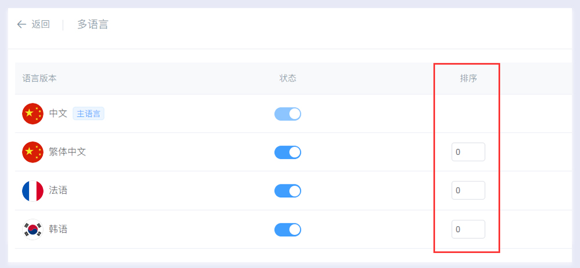Turn off the 法语 language switch
Image resolution: width=580 pixels, height=268 pixels.
288,191
